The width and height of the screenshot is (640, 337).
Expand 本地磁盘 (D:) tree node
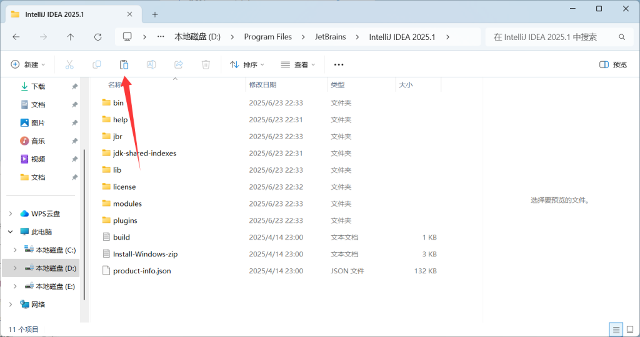point(15,268)
